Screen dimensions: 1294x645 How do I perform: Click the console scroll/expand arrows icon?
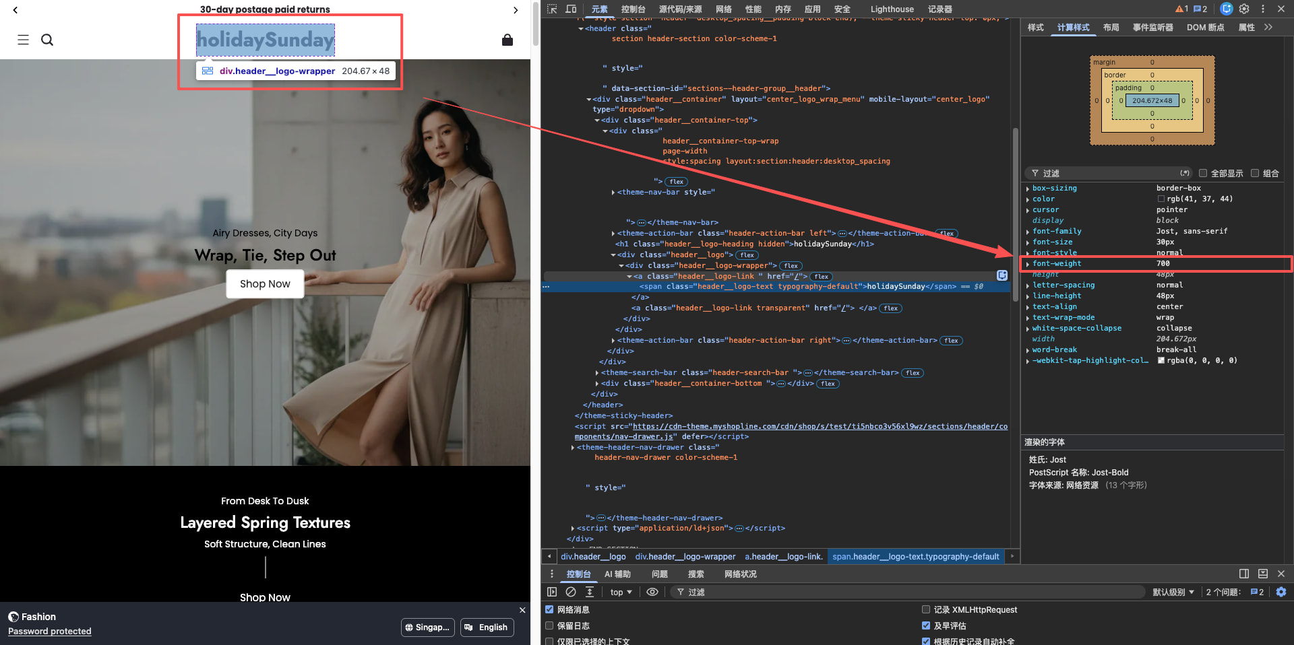pyautogui.click(x=590, y=592)
